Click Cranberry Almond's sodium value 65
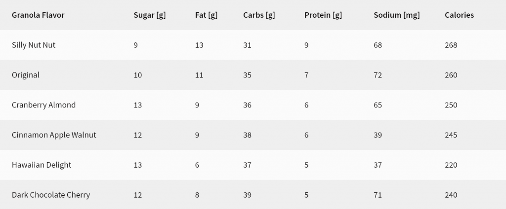The height and width of the screenshot is (209, 506). pos(378,105)
